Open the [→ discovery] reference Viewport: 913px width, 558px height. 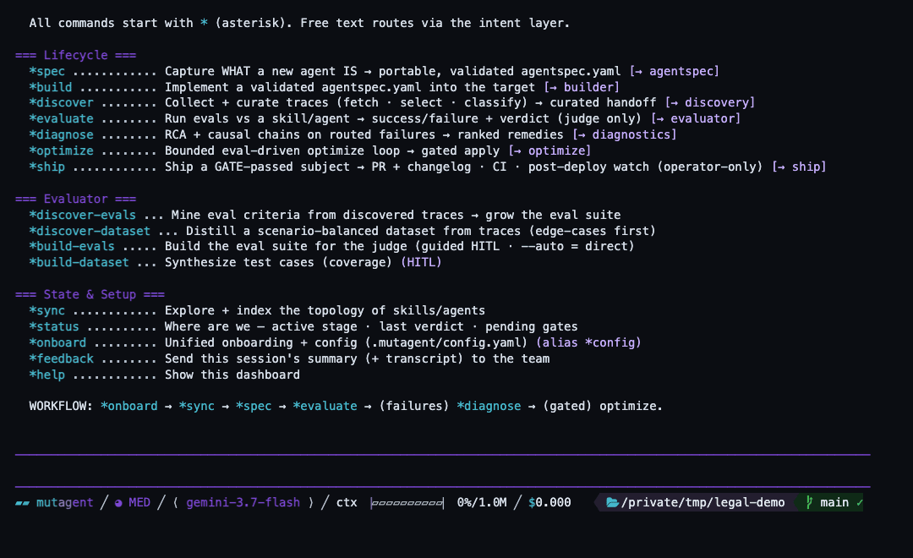point(710,102)
